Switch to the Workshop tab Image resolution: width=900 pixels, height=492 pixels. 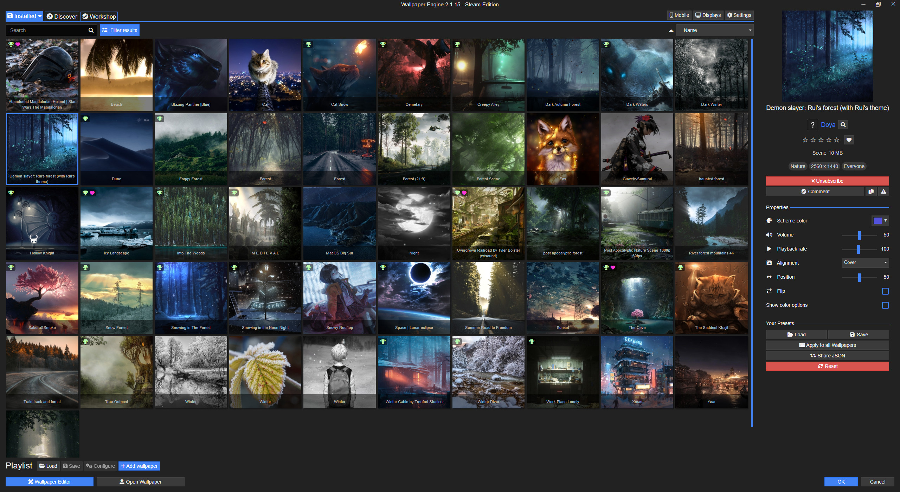(x=99, y=17)
